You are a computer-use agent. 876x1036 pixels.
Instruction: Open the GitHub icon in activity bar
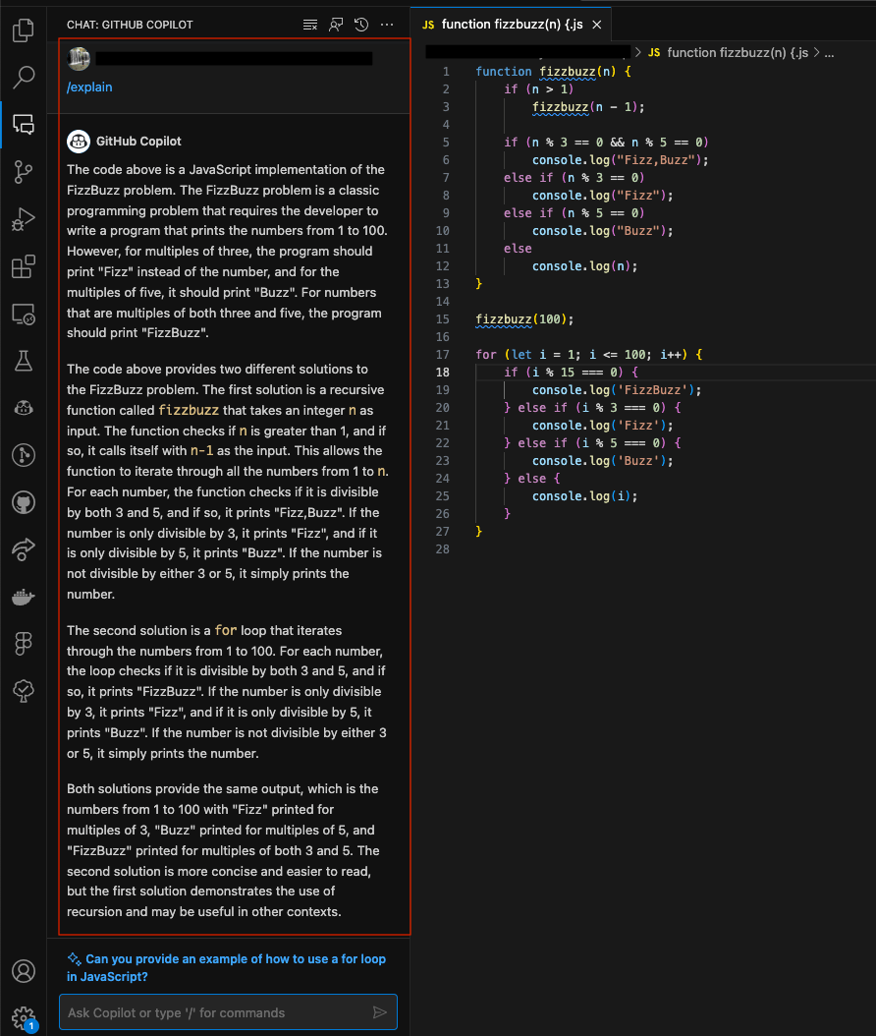tap(24, 502)
